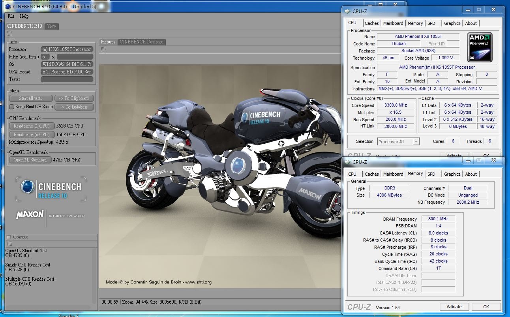Click the AMD Phenom II logo
Screen dimensions: 510x317
(480, 47)
